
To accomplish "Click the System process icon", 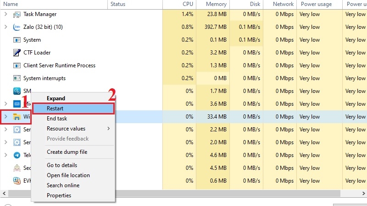I will tap(17, 40).
